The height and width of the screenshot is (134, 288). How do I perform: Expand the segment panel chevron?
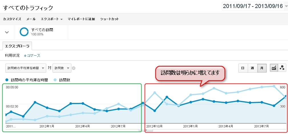(7, 32)
